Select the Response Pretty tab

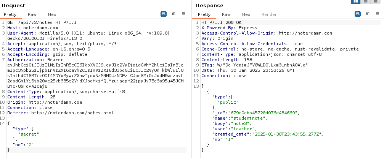coord(204,14)
